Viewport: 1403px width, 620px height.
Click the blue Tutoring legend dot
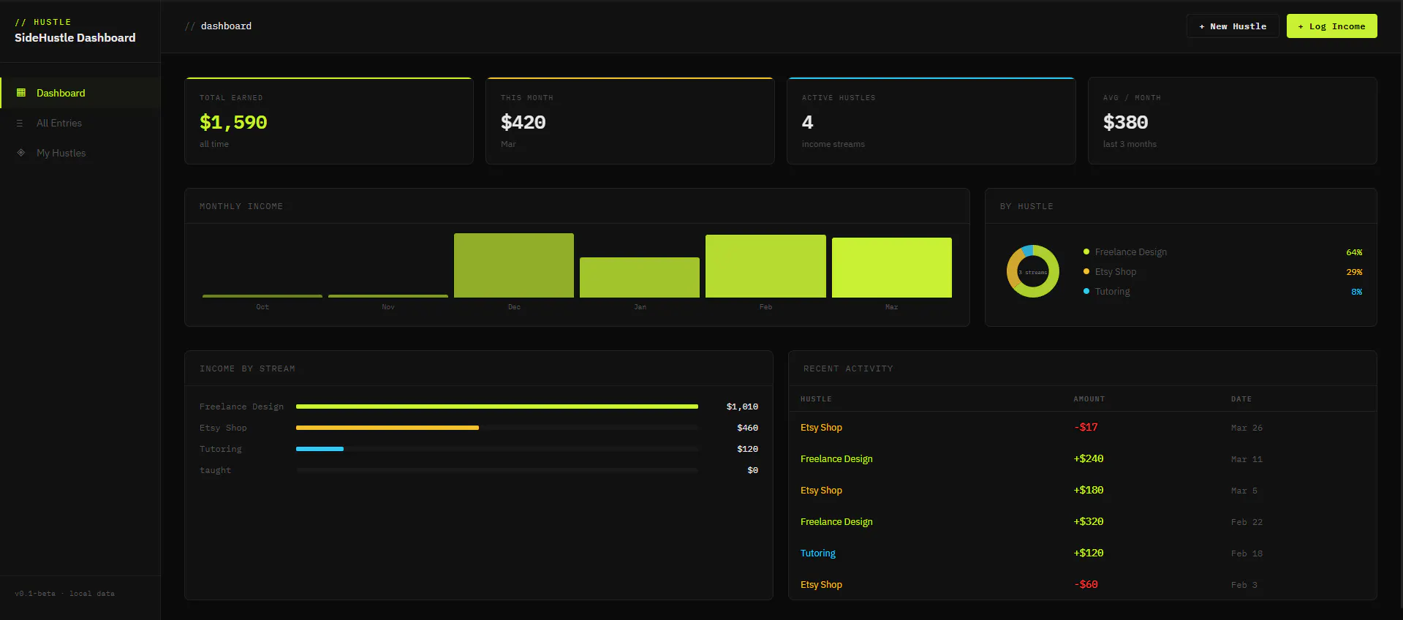tap(1086, 291)
